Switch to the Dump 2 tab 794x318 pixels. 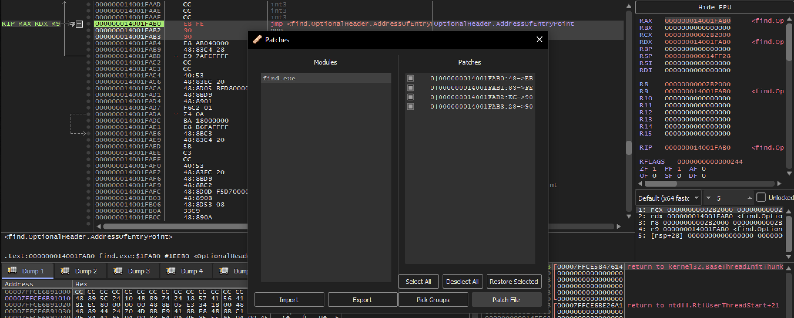tap(80, 271)
